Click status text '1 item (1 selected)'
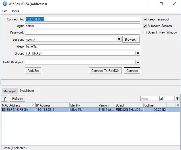The height and width of the screenshot is (150, 181). point(14,148)
